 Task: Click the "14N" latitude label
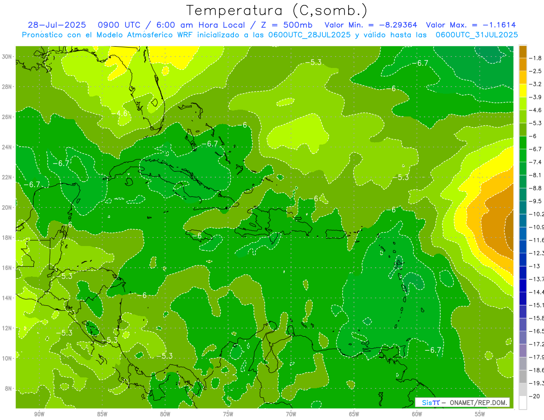coord(7,298)
